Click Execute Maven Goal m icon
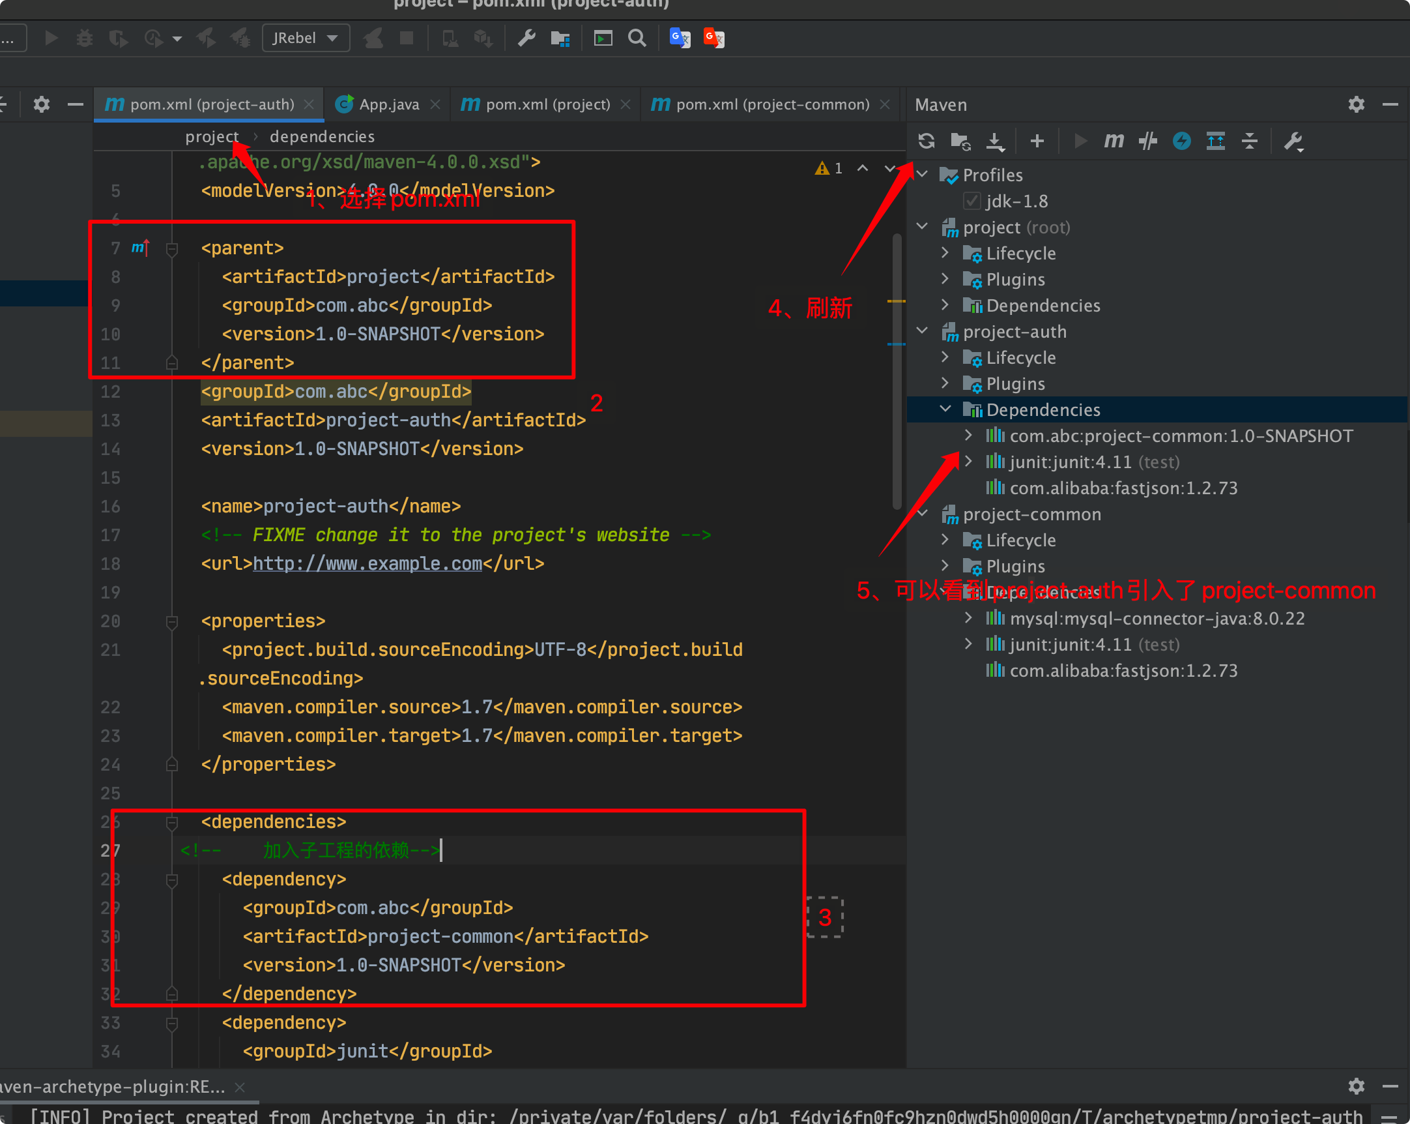Image resolution: width=1410 pixels, height=1124 pixels. 1113,141
